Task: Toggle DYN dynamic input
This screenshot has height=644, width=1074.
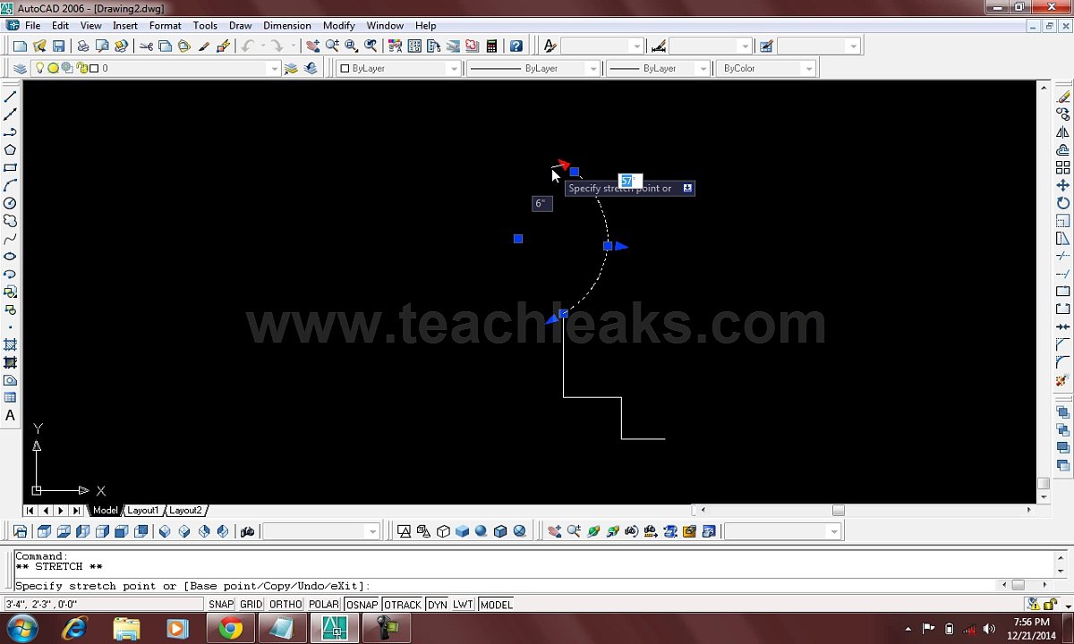Action: (x=437, y=605)
